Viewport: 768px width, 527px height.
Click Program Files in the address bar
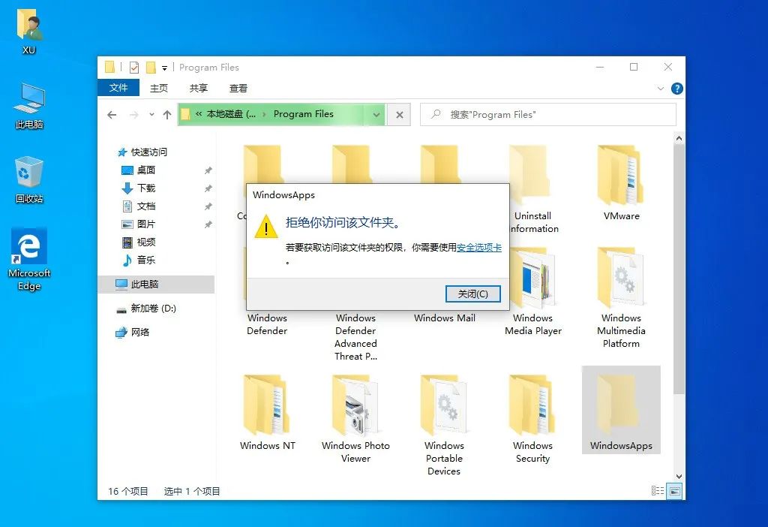303,114
